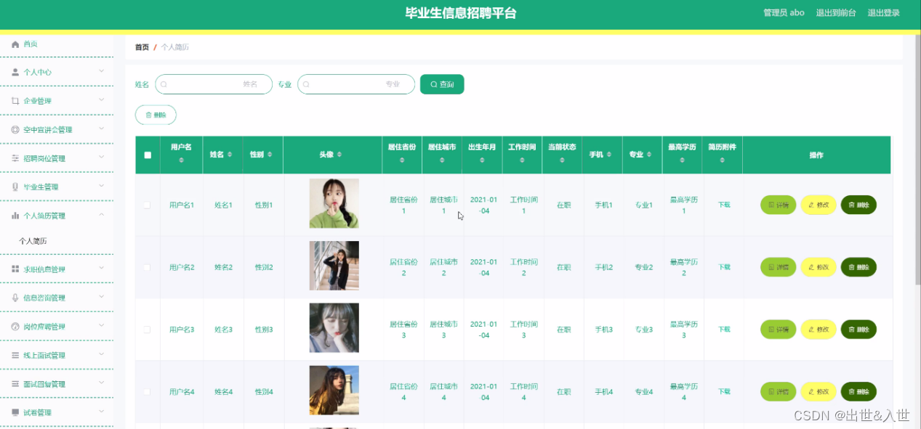Sort table by 姓名 column arrows
The width and height of the screenshot is (921, 429).
pyautogui.click(x=230, y=155)
